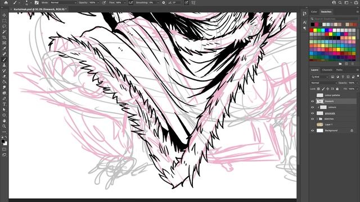This screenshot has height=202, width=360.
Task: Open the Opacity slider dropdown in options bar
Action: coord(98,3)
